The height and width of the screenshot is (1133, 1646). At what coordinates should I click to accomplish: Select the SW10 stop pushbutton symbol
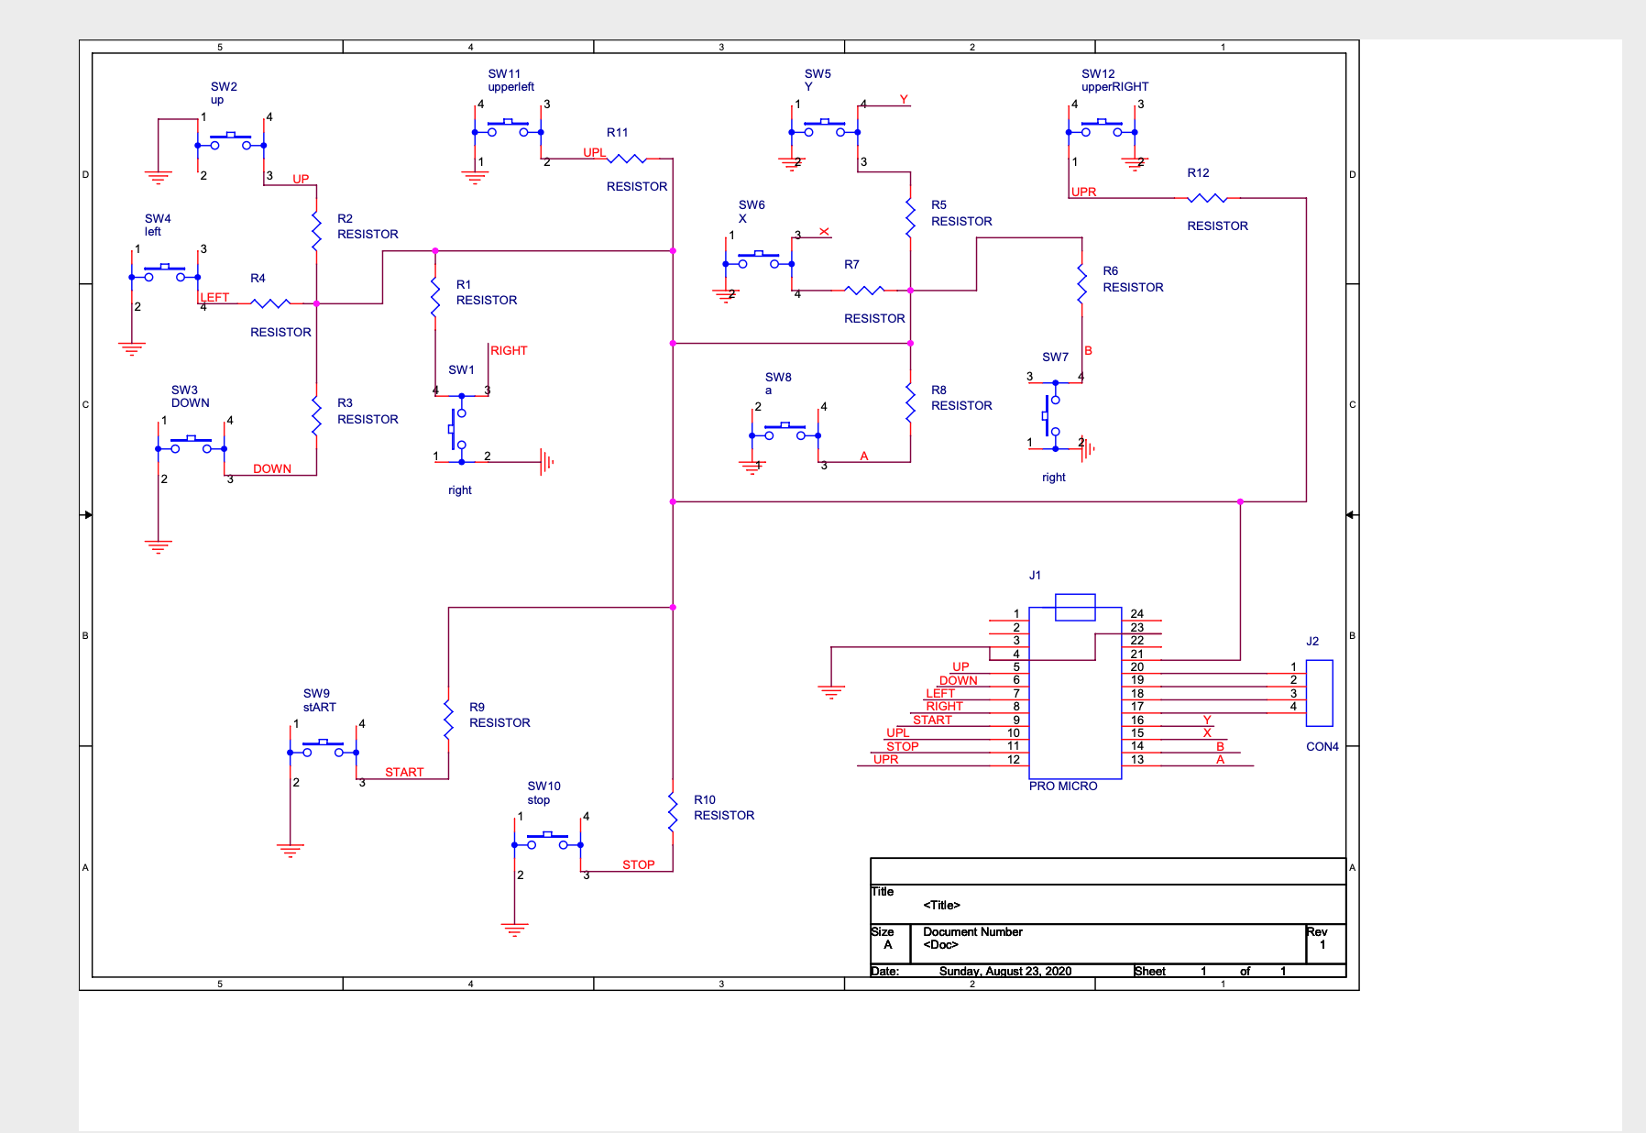(548, 841)
